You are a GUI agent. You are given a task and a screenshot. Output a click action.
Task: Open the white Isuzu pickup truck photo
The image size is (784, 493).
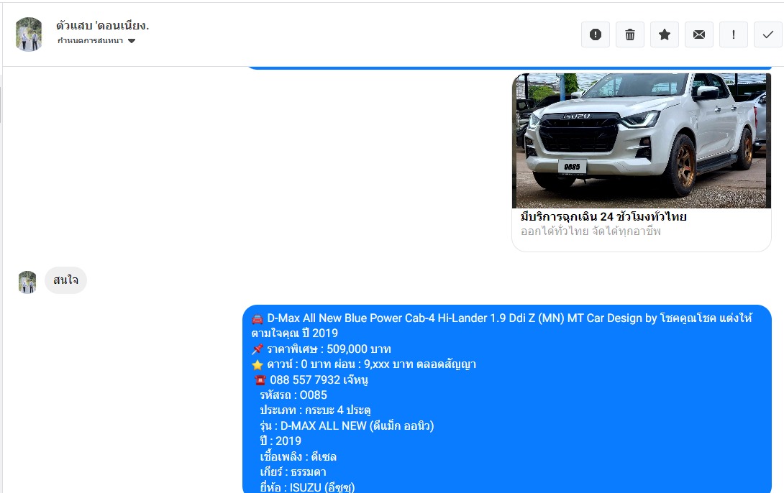(x=642, y=140)
